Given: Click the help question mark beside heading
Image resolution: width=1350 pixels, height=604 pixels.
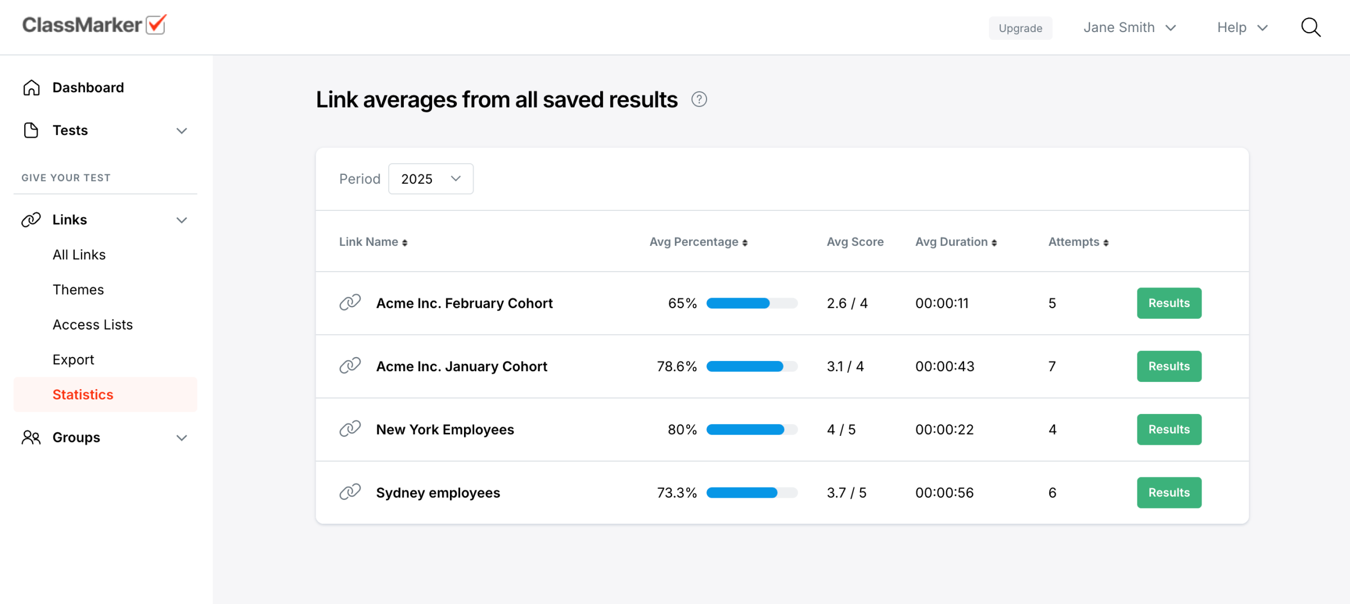Looking at the screenshot, I should point(699,100).
